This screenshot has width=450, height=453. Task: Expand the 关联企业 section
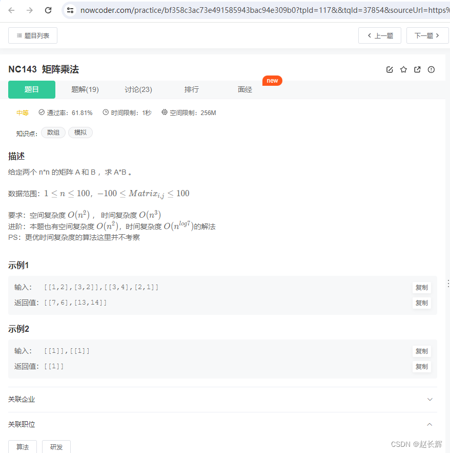tap(429, 399)
